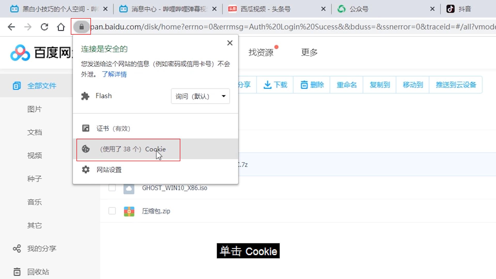
Task: Click the 下载 download icon
Action: coord(267,84)
